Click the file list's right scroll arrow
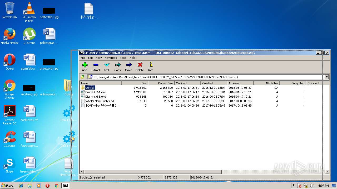The image size is (337, 189). coord(327,172)
